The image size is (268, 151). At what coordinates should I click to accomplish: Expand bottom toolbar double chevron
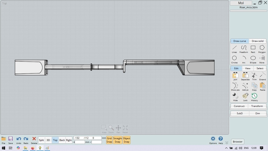click(227, 143)
